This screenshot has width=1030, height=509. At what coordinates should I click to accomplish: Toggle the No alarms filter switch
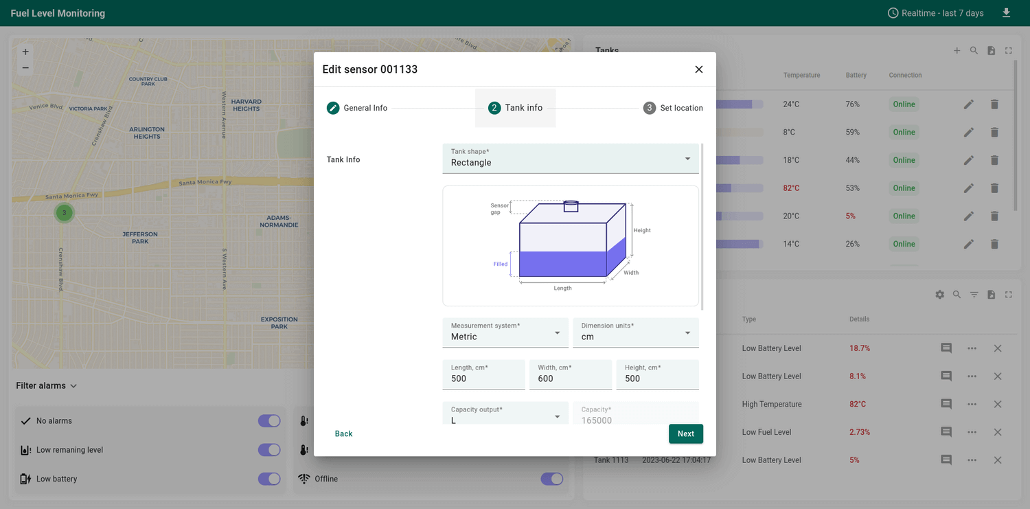point(269,421)
